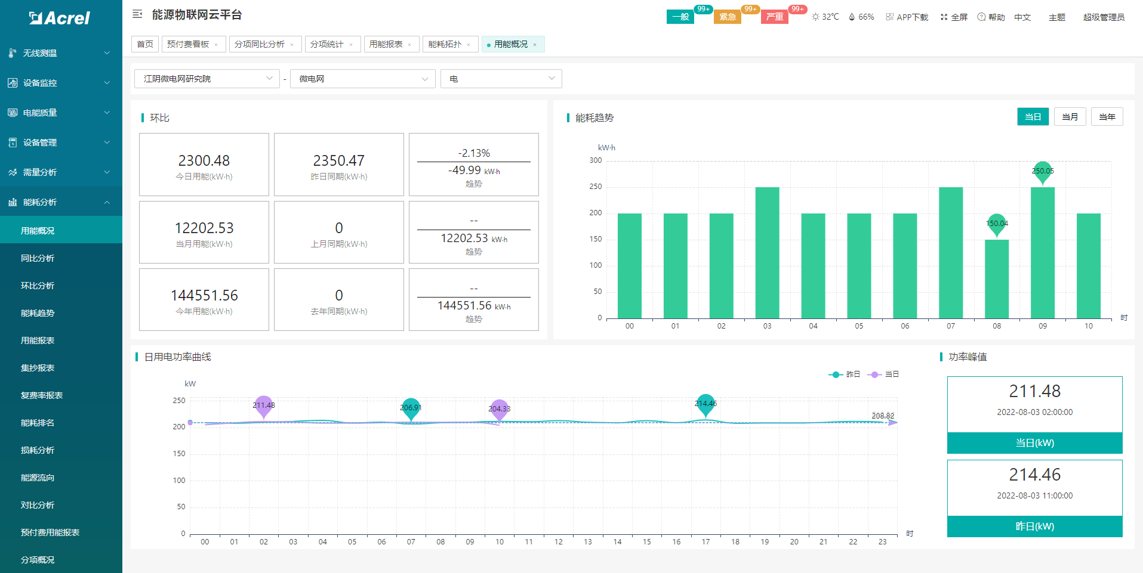Open 同比分析 in the sidebar
The width and height of the screenshot is (1143, 573).
click(38, 258)
